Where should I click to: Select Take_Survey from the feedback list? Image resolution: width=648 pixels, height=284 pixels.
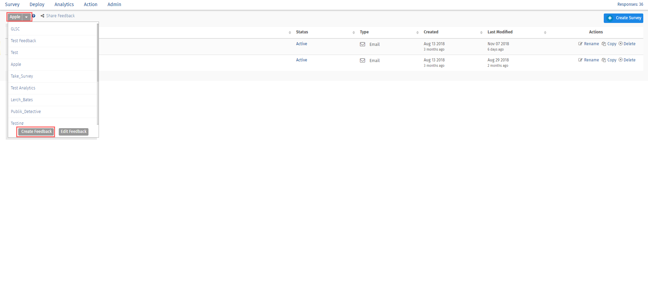[52, 76]
